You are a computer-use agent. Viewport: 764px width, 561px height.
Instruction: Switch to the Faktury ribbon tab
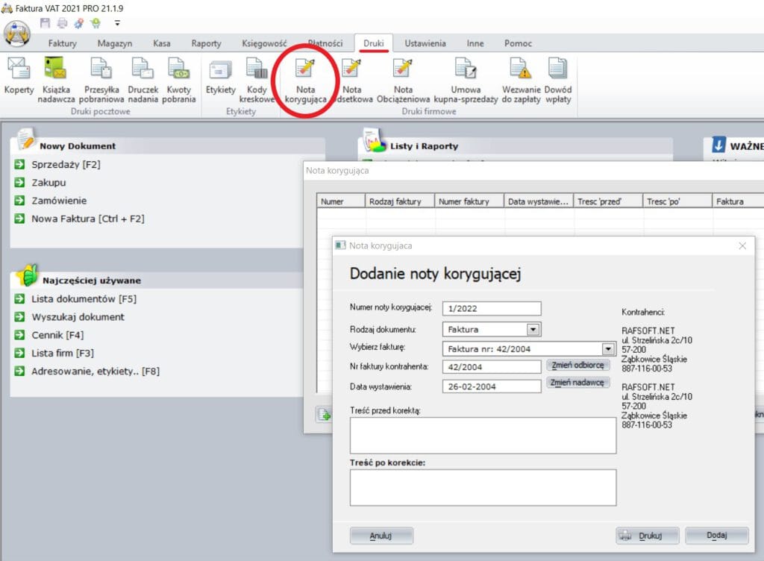63,43
